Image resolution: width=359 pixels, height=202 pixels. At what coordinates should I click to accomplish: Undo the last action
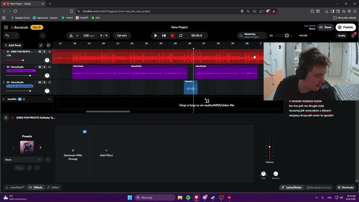[7, 35]
